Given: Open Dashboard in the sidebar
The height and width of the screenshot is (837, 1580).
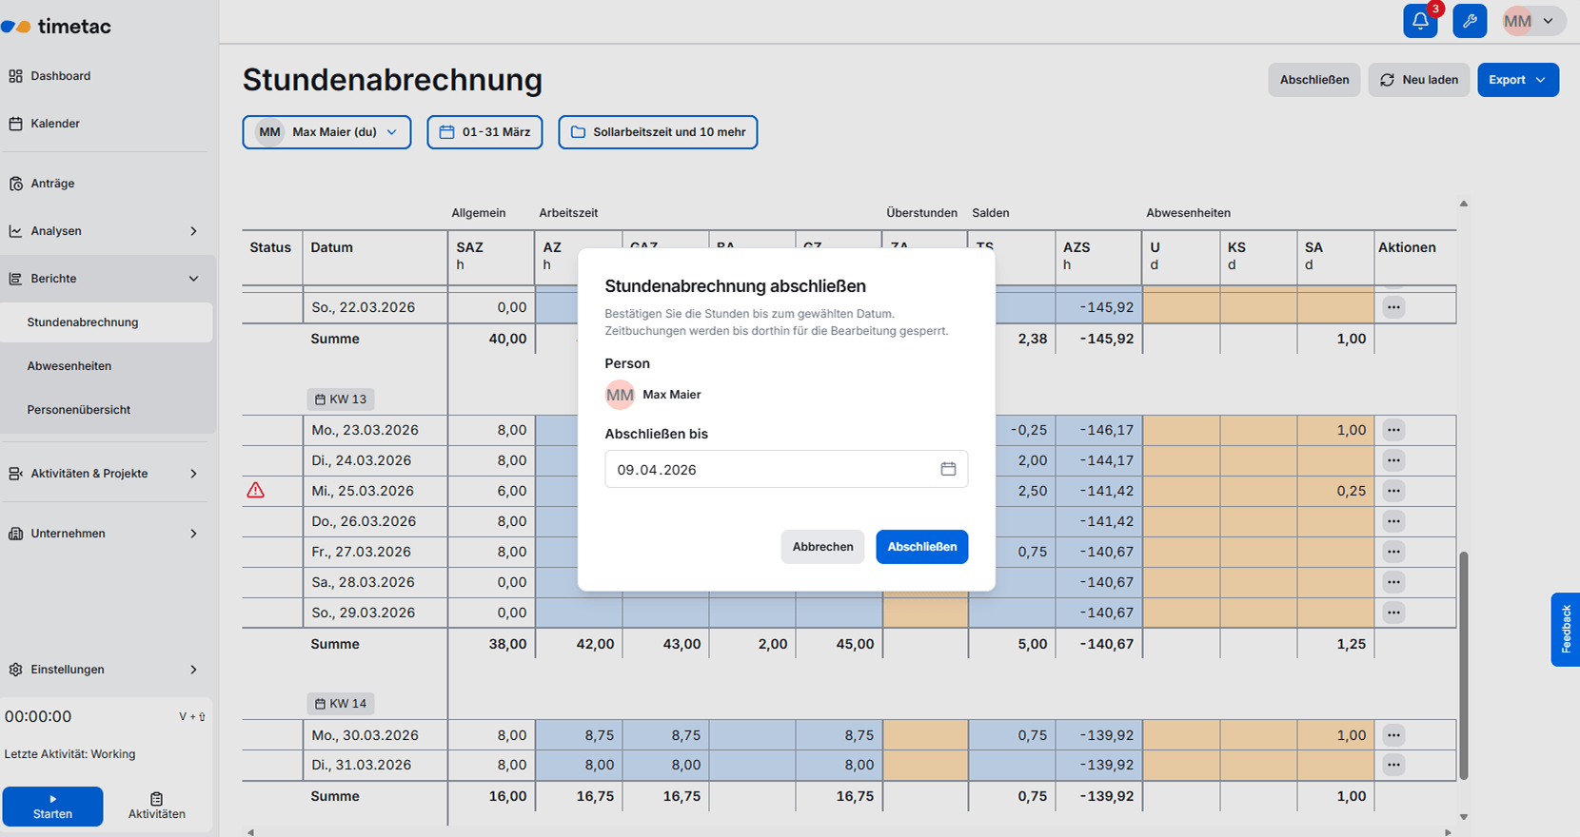Looking at the screenshot, I should click(107, 76).
